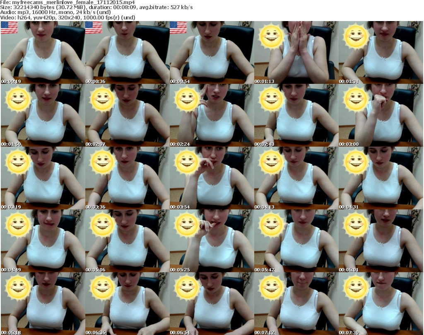Click the sun emoji in the 00:04:31 frame
Image resolution: width=424 pixels, height=335 pixels.
(x=356, y=162)
